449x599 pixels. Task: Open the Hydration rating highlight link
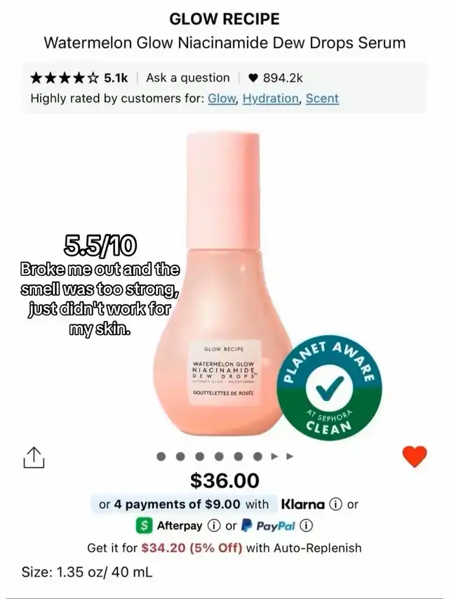pos(272,98)
